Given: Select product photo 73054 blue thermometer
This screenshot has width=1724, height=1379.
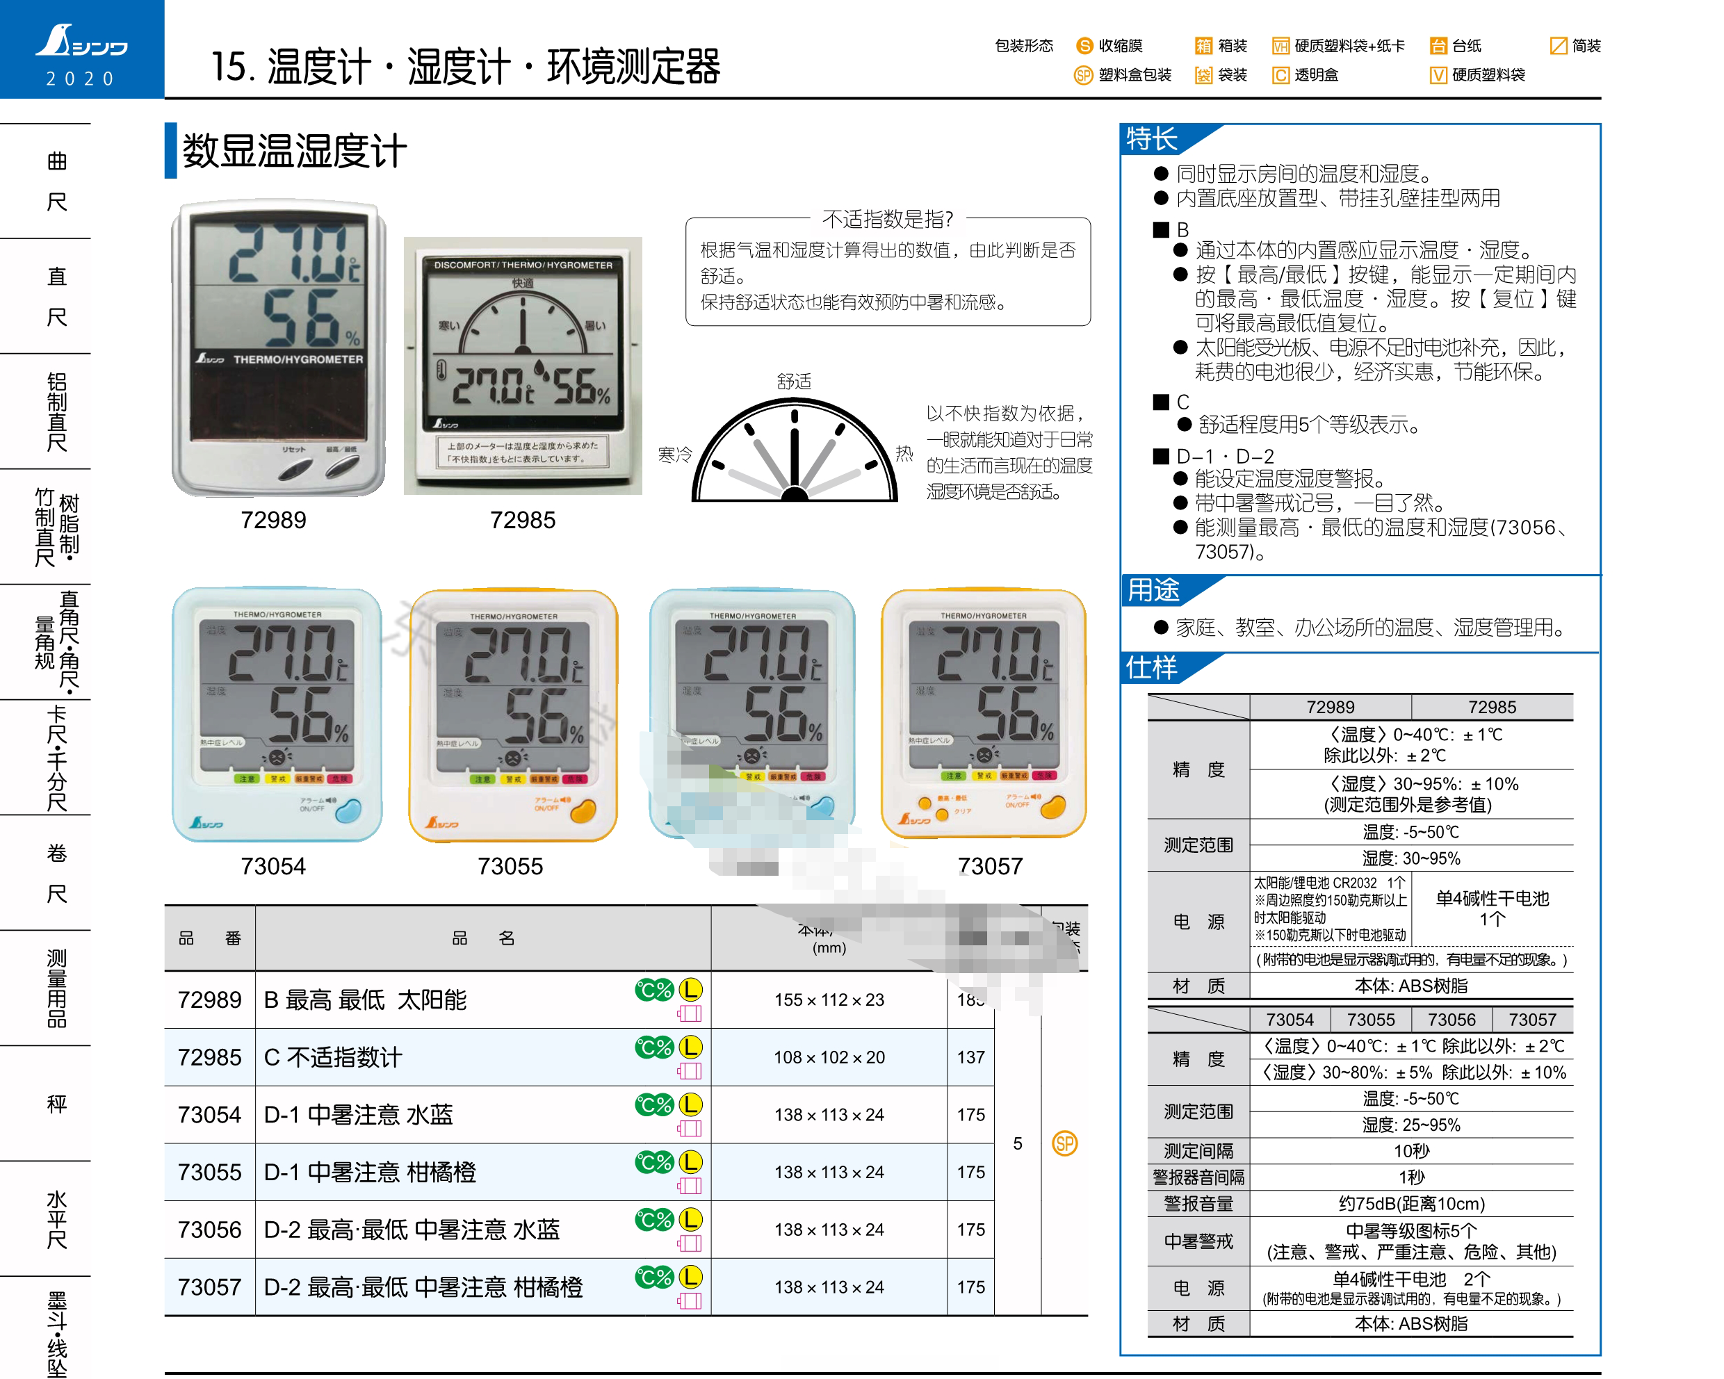Looking at the screenshot, I should tap(277, 715).
